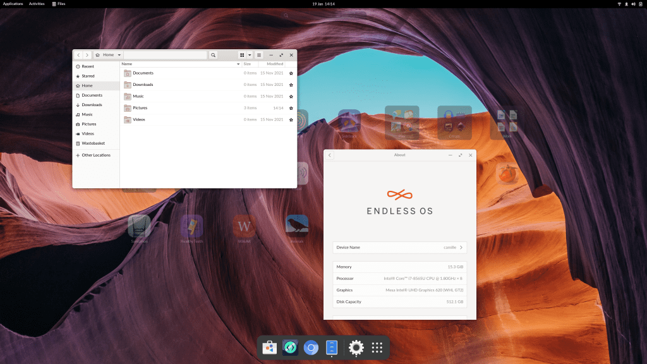Image resolution: width=647 pixels, height=364 pixels.
Task: Select the Downloads folder icon in list
Action: point(128,85)
